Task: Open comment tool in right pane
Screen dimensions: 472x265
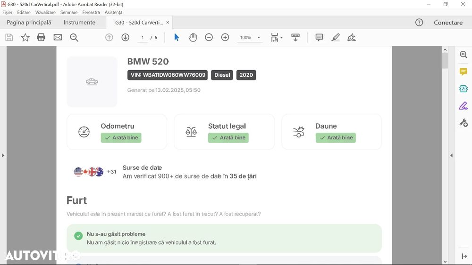Action: point(464,72)
